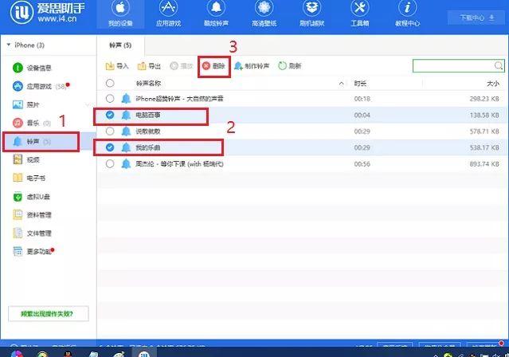
Task: Click the 频繁出现操作失败 help link
Action: click(x=48, y=313)
